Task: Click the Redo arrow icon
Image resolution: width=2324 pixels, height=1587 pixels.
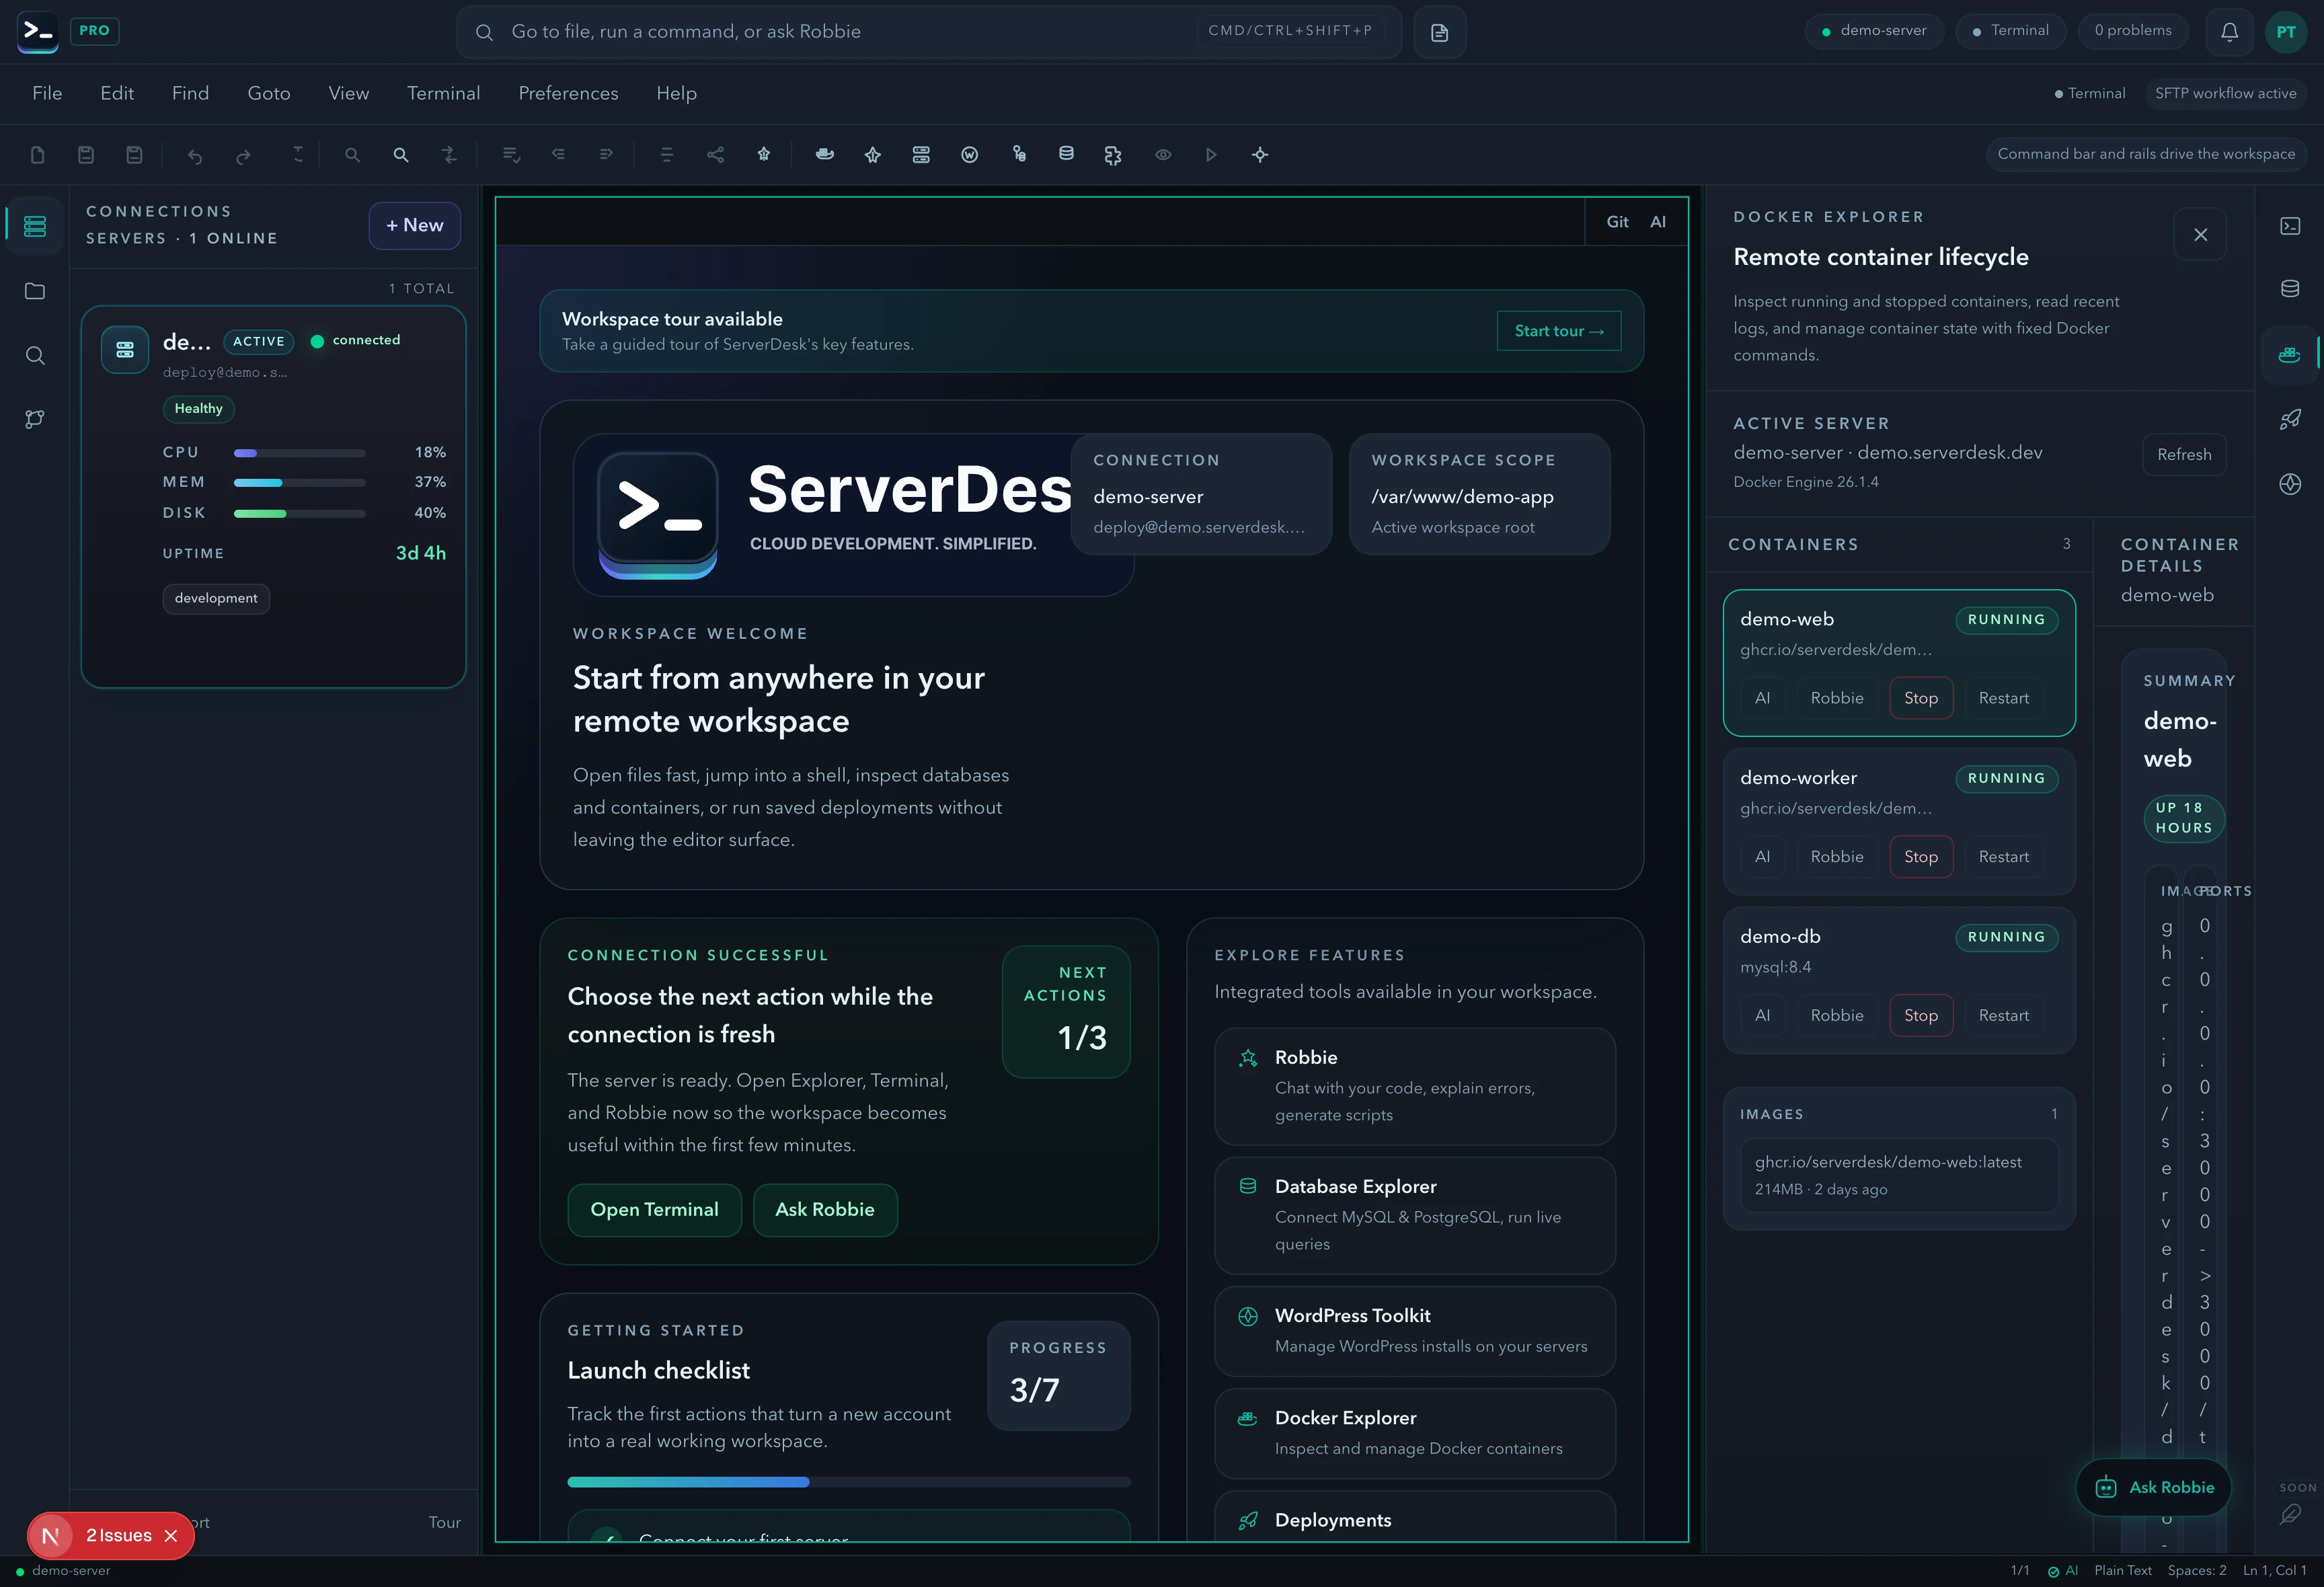Action: (x=243, y=155)
